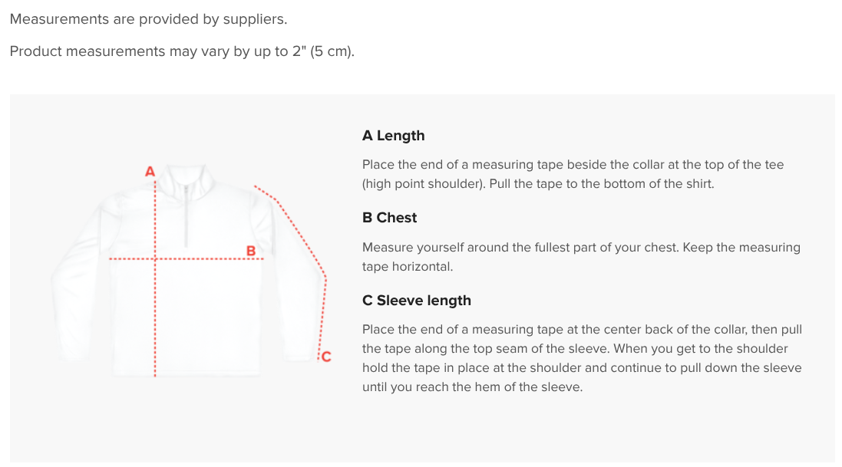The width and height of the screenshot is (842, 467).
Task: Select the B Chest heading
Action: coord(389,218)
